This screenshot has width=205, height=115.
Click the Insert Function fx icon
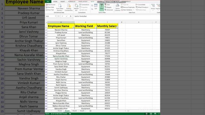(x=70, y=16)
